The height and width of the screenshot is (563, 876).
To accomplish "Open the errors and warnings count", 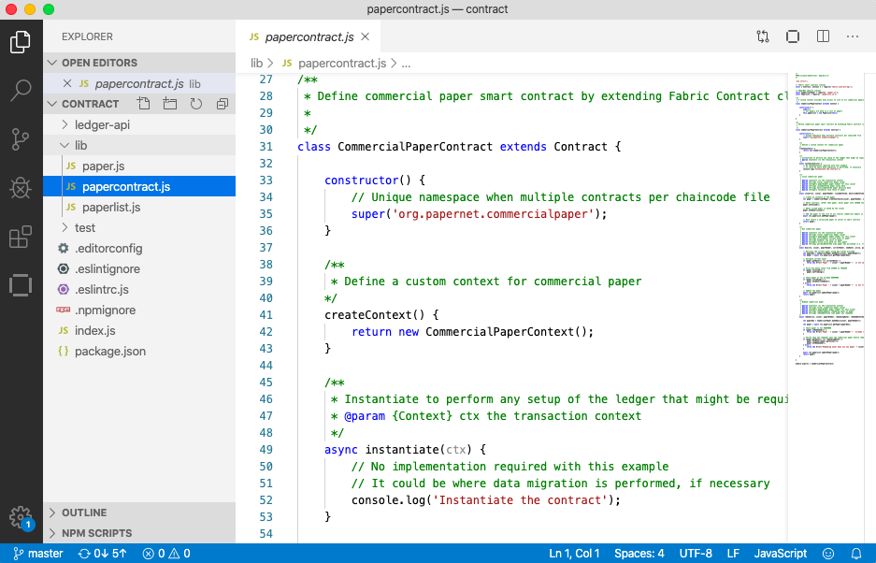I will 166,554.
